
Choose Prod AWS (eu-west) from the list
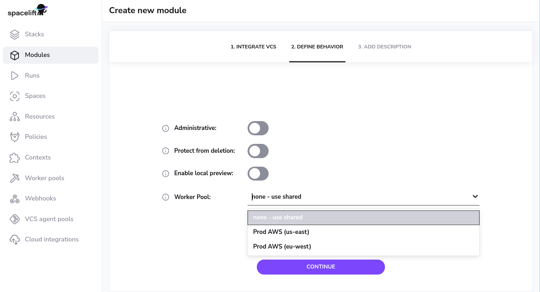(282, 246)
